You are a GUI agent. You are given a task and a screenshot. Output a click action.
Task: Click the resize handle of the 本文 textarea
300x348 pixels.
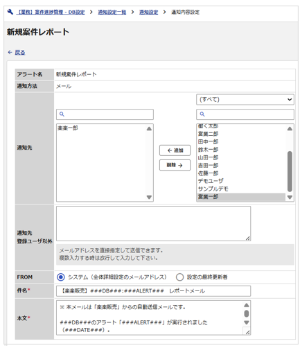pos(247,332)
